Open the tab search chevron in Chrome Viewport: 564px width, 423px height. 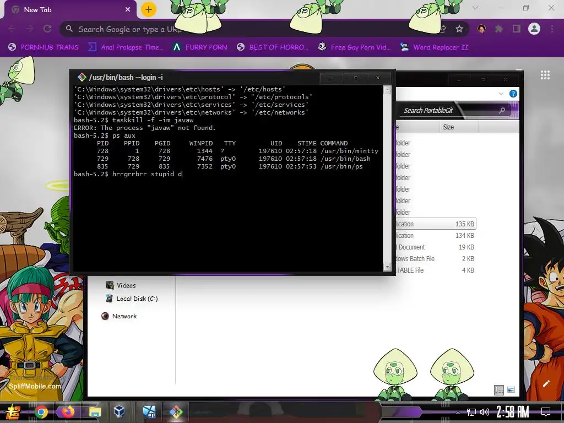click(x=475, y=8)
